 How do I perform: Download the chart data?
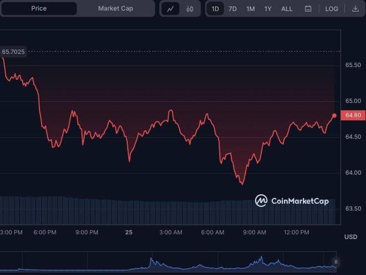(x=355, y=9)
